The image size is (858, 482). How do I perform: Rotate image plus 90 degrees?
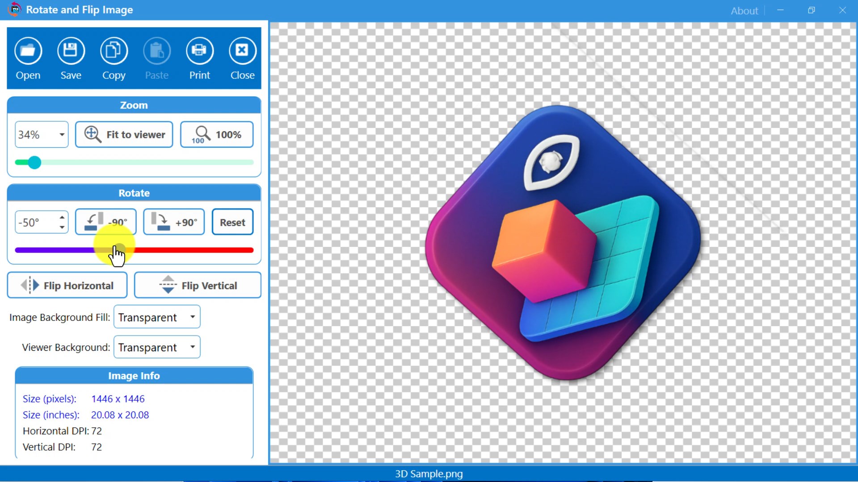174,222
